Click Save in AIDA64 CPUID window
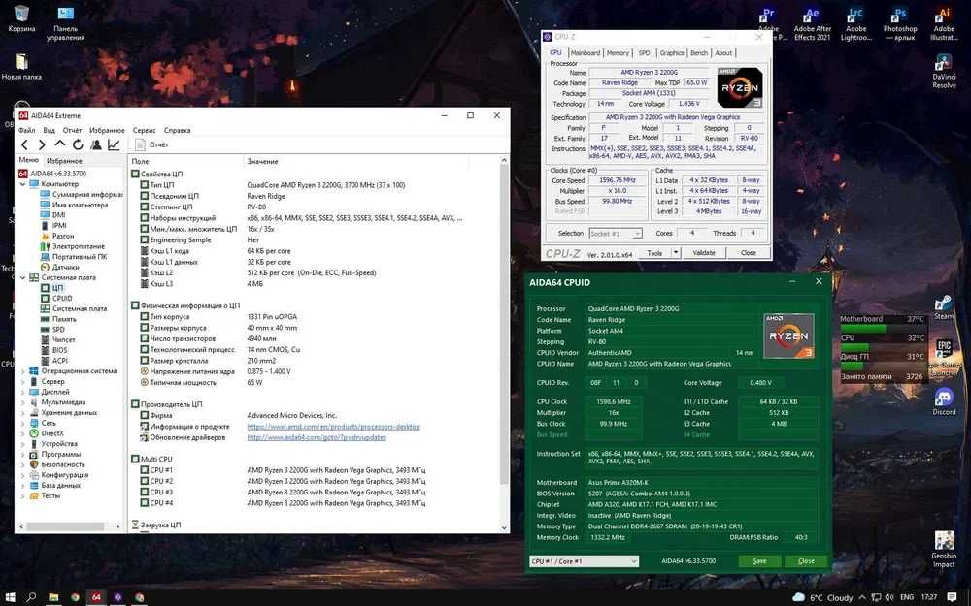This screenshot has width=971, height=606. tap(759, 561)
